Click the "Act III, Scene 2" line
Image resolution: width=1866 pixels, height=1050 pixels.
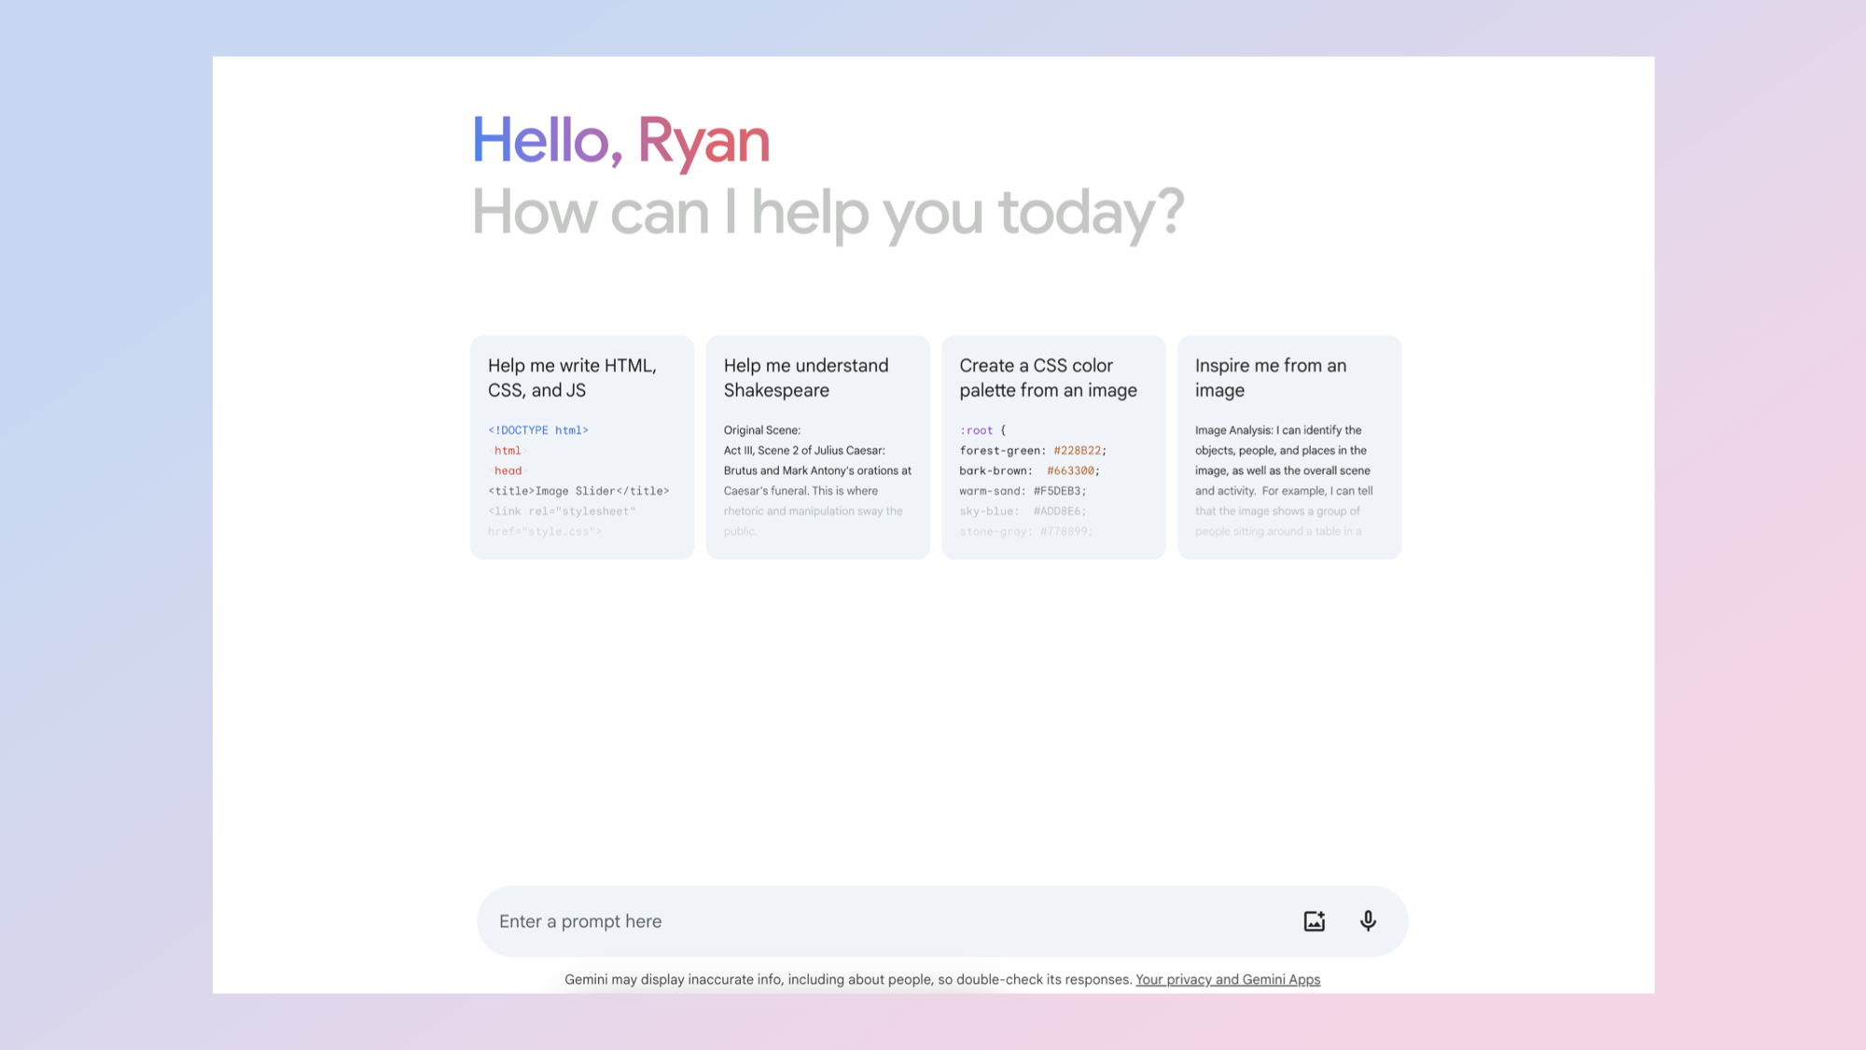pos(803,451)
